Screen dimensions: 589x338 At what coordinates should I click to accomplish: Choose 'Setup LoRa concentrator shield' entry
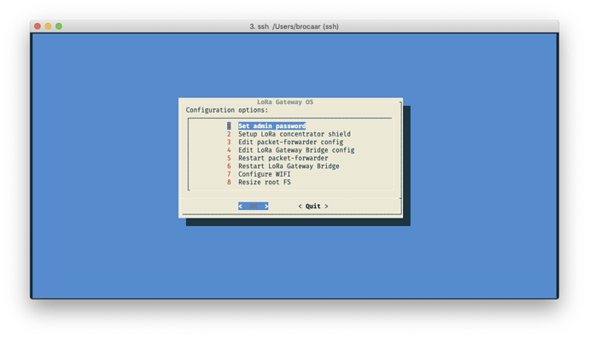(294, 134)
